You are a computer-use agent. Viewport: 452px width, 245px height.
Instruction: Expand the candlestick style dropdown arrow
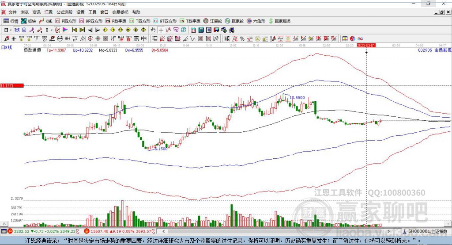[x=51, y=30]
